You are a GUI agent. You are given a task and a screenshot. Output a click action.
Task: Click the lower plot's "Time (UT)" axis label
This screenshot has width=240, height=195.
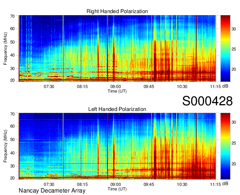(x=117, y=189)
